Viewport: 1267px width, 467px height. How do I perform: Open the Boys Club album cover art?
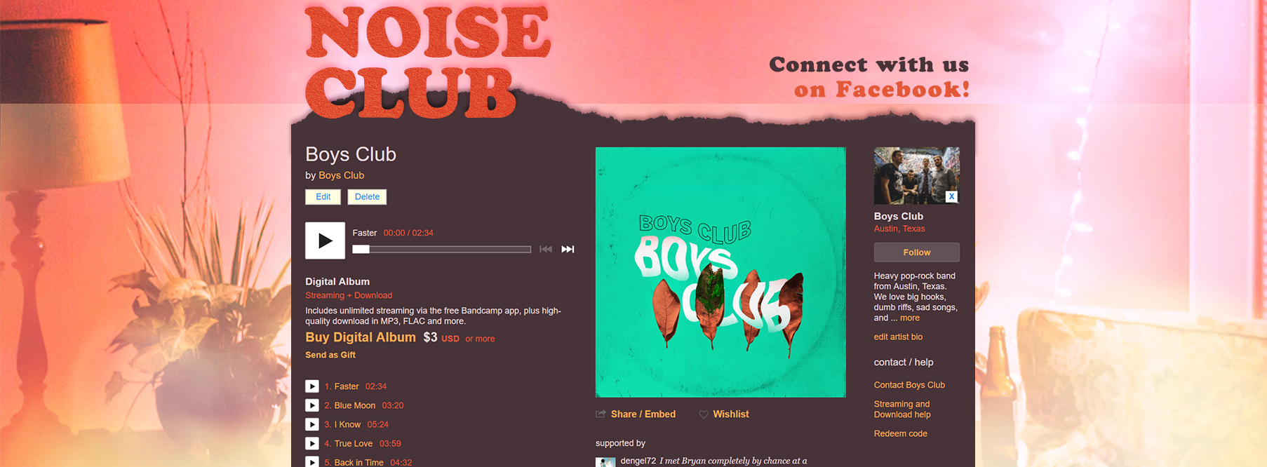[720, 272]
